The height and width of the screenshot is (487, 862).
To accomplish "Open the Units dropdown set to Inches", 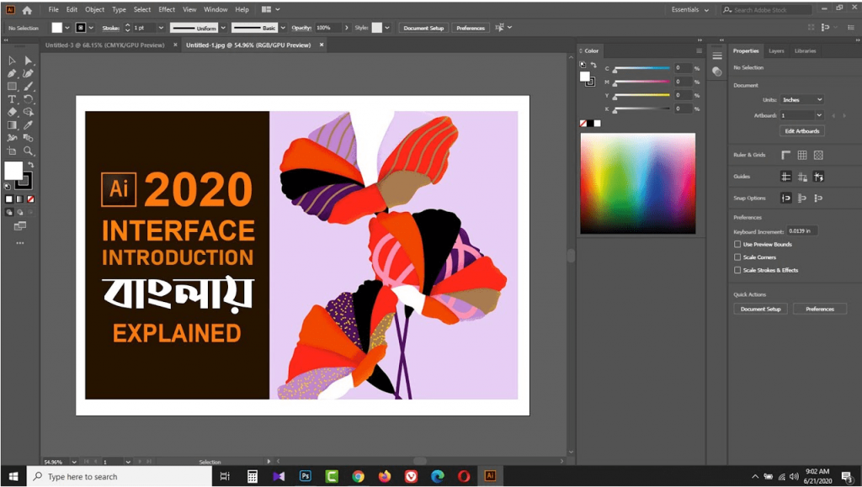I will coord(801,100).
